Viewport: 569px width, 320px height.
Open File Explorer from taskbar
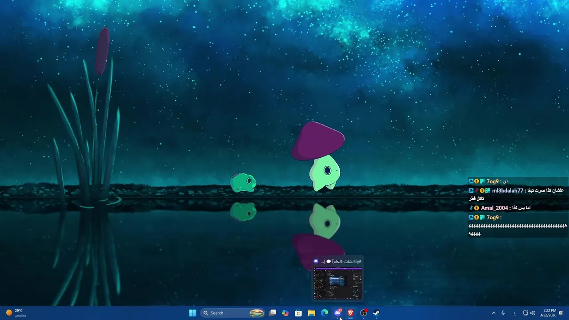(311, 313)
